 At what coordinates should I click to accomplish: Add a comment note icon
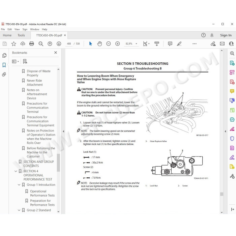coord(170,44)
